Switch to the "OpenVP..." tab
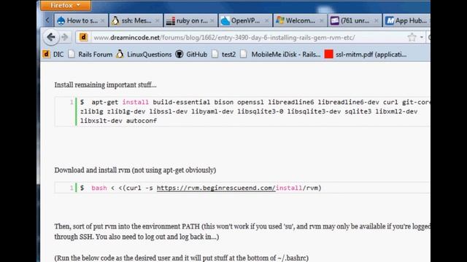467x262 pixels. [x=246, y=20]
